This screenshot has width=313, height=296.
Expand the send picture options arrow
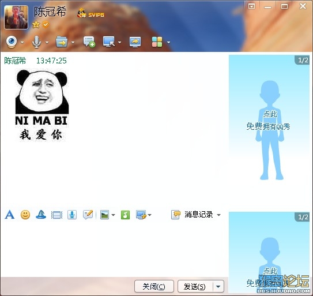tap(113, 215)
